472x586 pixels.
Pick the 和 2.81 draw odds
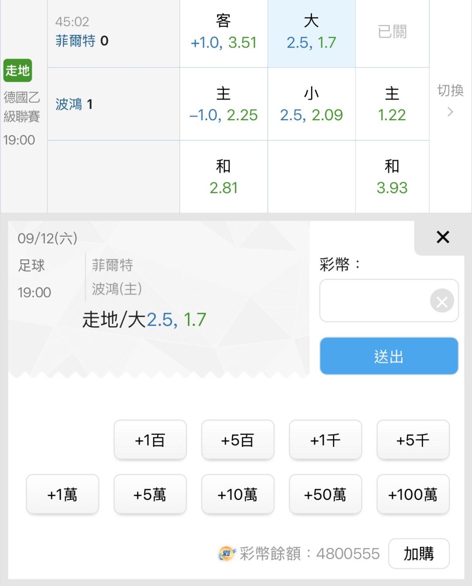[x=223, y=177]
